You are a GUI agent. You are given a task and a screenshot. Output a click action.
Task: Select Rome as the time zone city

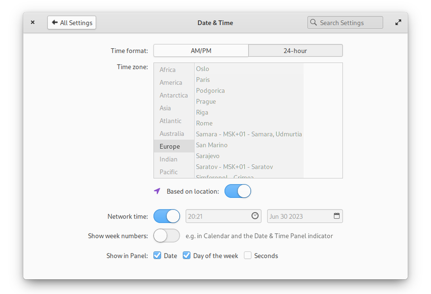coord(204,123)
